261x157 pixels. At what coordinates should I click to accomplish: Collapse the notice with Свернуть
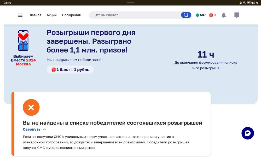pos(34,129)
